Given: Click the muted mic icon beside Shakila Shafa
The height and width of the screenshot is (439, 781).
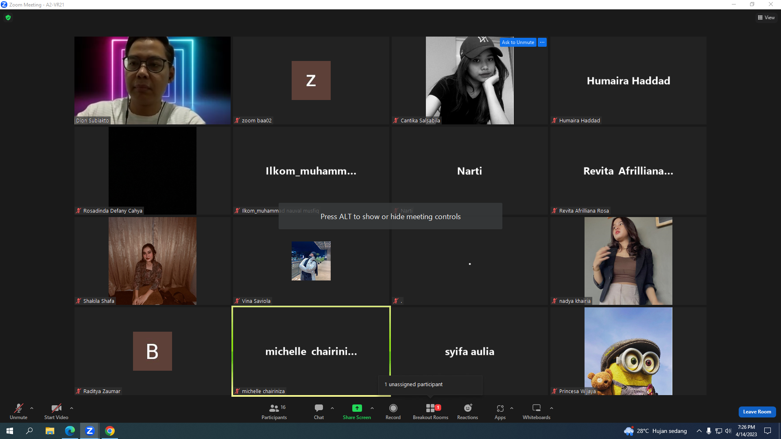Looking at the screenshot, I should pos(79,301).
